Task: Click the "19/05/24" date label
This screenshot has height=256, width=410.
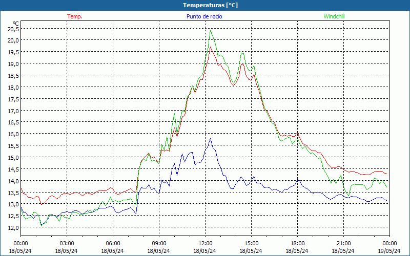Action: point(389,251)
